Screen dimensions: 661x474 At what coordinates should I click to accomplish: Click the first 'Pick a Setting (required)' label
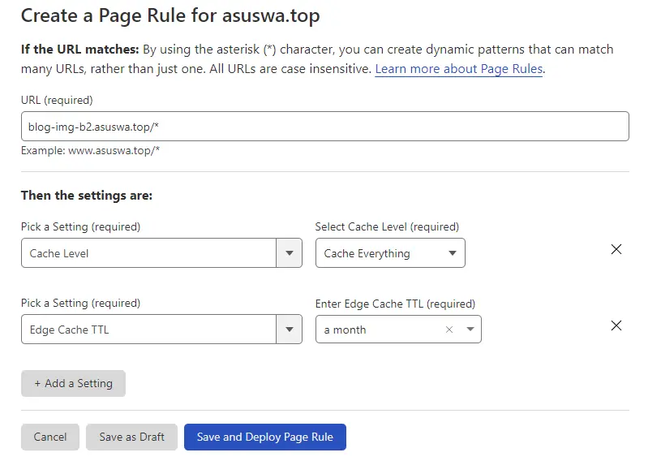80,226
